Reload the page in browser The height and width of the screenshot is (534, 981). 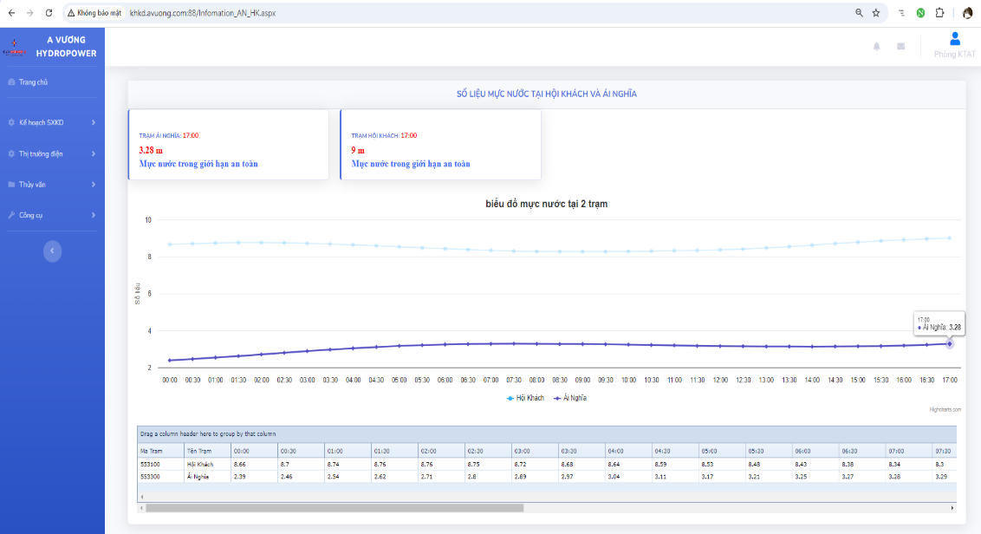click(48, 13)
